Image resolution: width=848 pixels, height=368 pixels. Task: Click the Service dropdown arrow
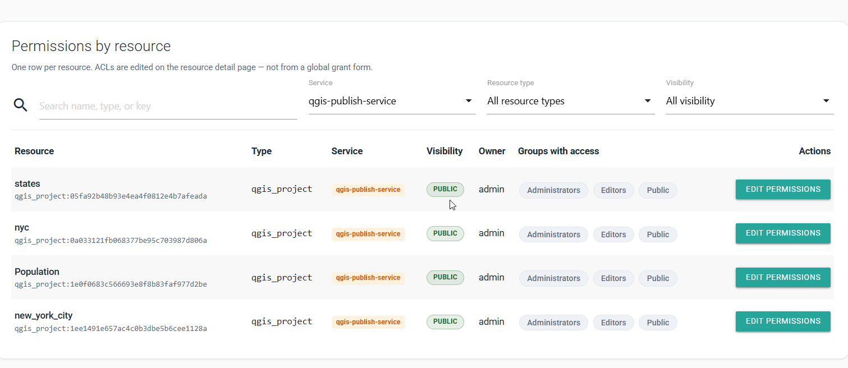(x=469, y=101)
